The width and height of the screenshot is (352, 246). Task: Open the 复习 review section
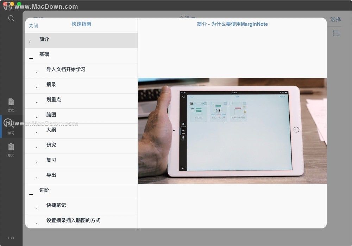coord(11,150)
